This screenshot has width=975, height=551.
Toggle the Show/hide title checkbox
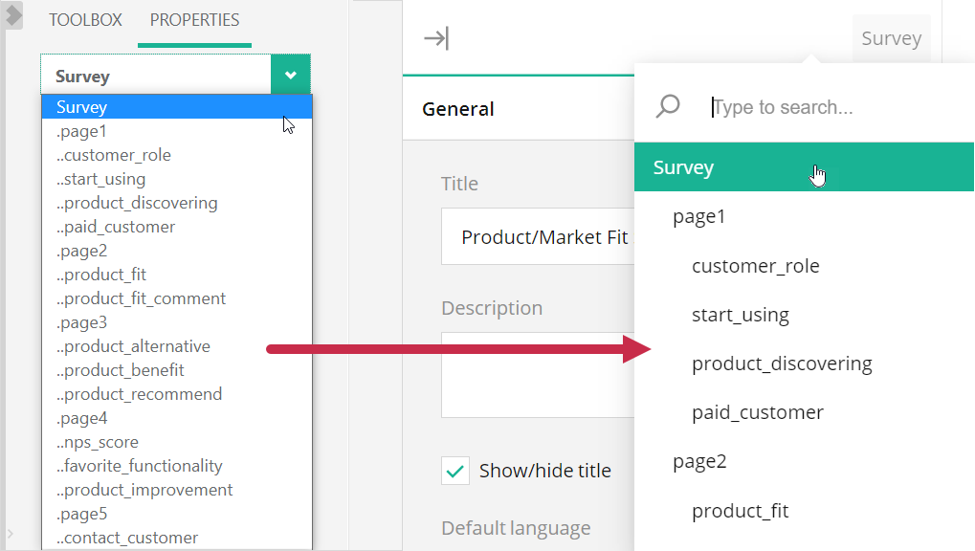[x=455, y=470]
